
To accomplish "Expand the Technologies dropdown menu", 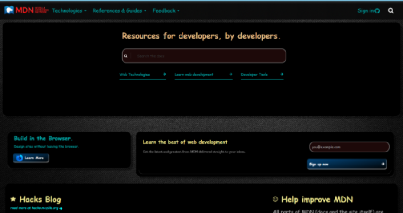I will pos(69,10).
